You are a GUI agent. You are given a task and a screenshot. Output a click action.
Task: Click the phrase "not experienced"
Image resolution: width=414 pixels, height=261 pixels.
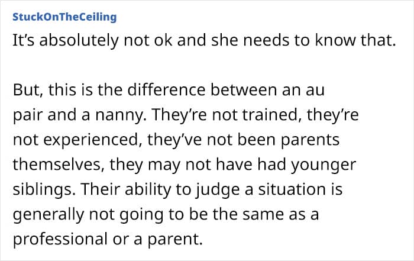(75, 140)
